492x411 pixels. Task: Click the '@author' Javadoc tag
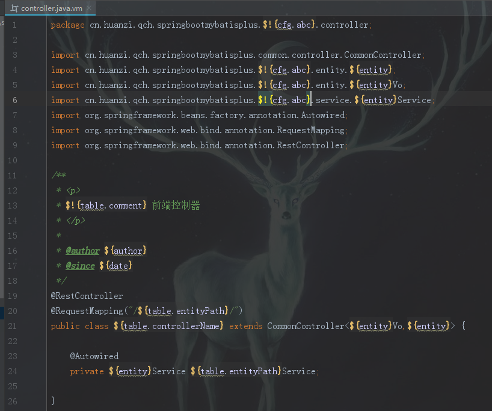click(x=82, y=251)
